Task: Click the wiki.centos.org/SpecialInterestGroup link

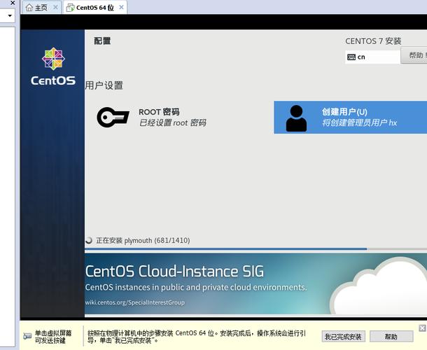Action: pyautogui.click(x=135, y=302)
